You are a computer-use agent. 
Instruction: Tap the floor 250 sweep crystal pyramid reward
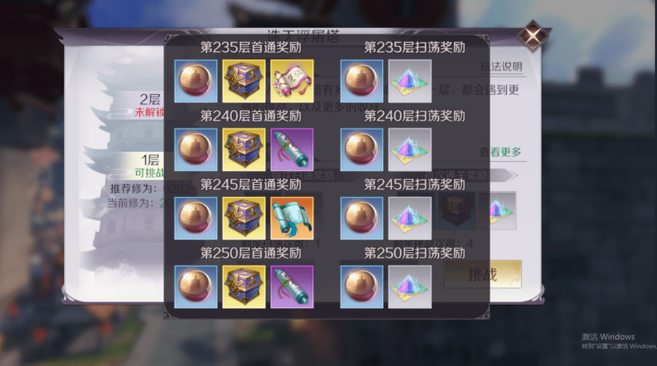point(410,288)
